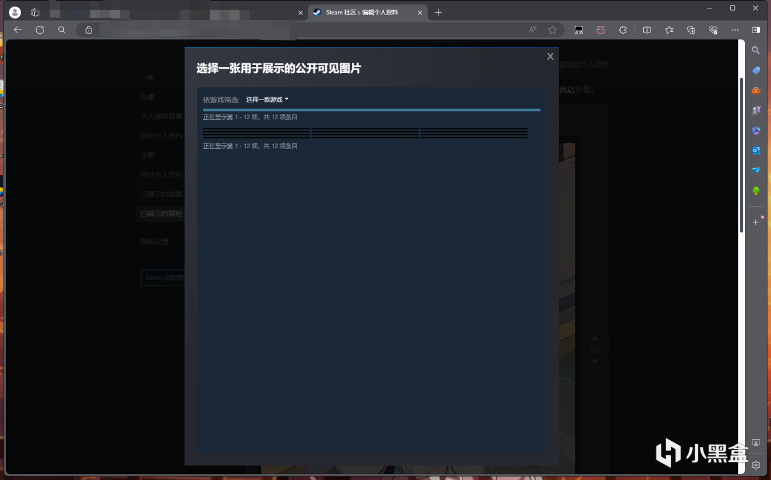Click the screenshot icon above sidebar gear
Screen dimensions: 771x480
pyautogui.click(x=756, y=443)
